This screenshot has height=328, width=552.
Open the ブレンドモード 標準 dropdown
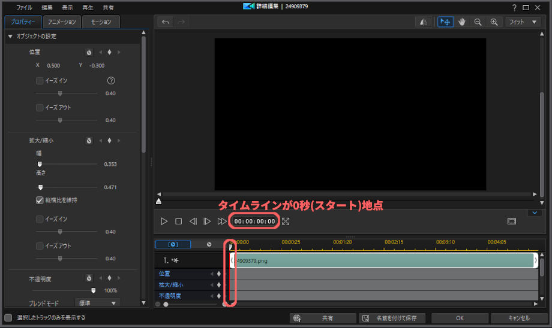pyautogui.click(x=97, y=303)
